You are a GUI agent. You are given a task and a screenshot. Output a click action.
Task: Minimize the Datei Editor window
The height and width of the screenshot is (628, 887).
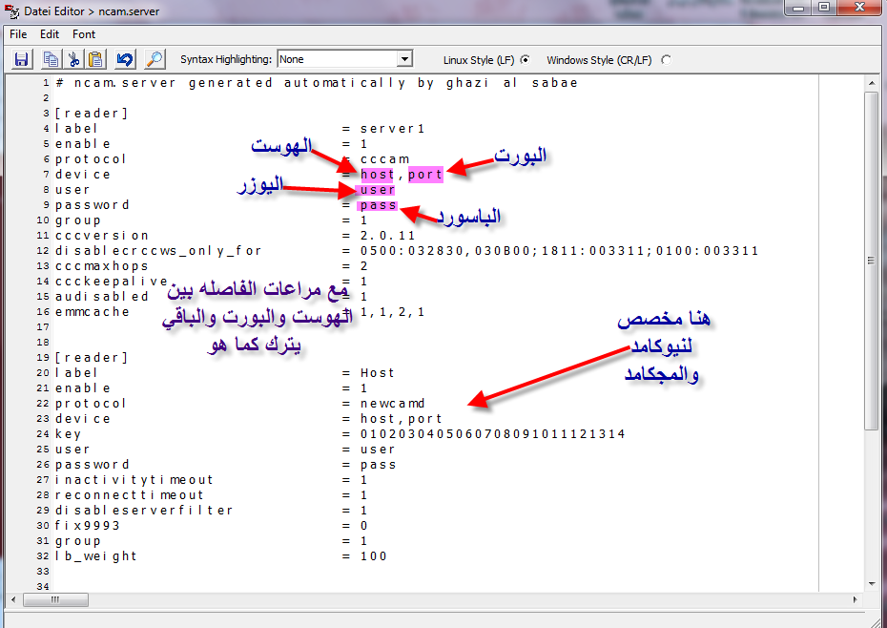(x=798, y=8)
